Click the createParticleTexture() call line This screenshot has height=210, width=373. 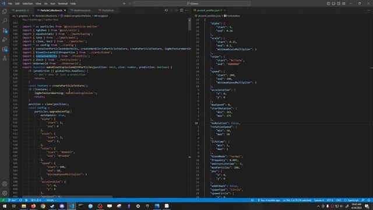coord(58,86)
